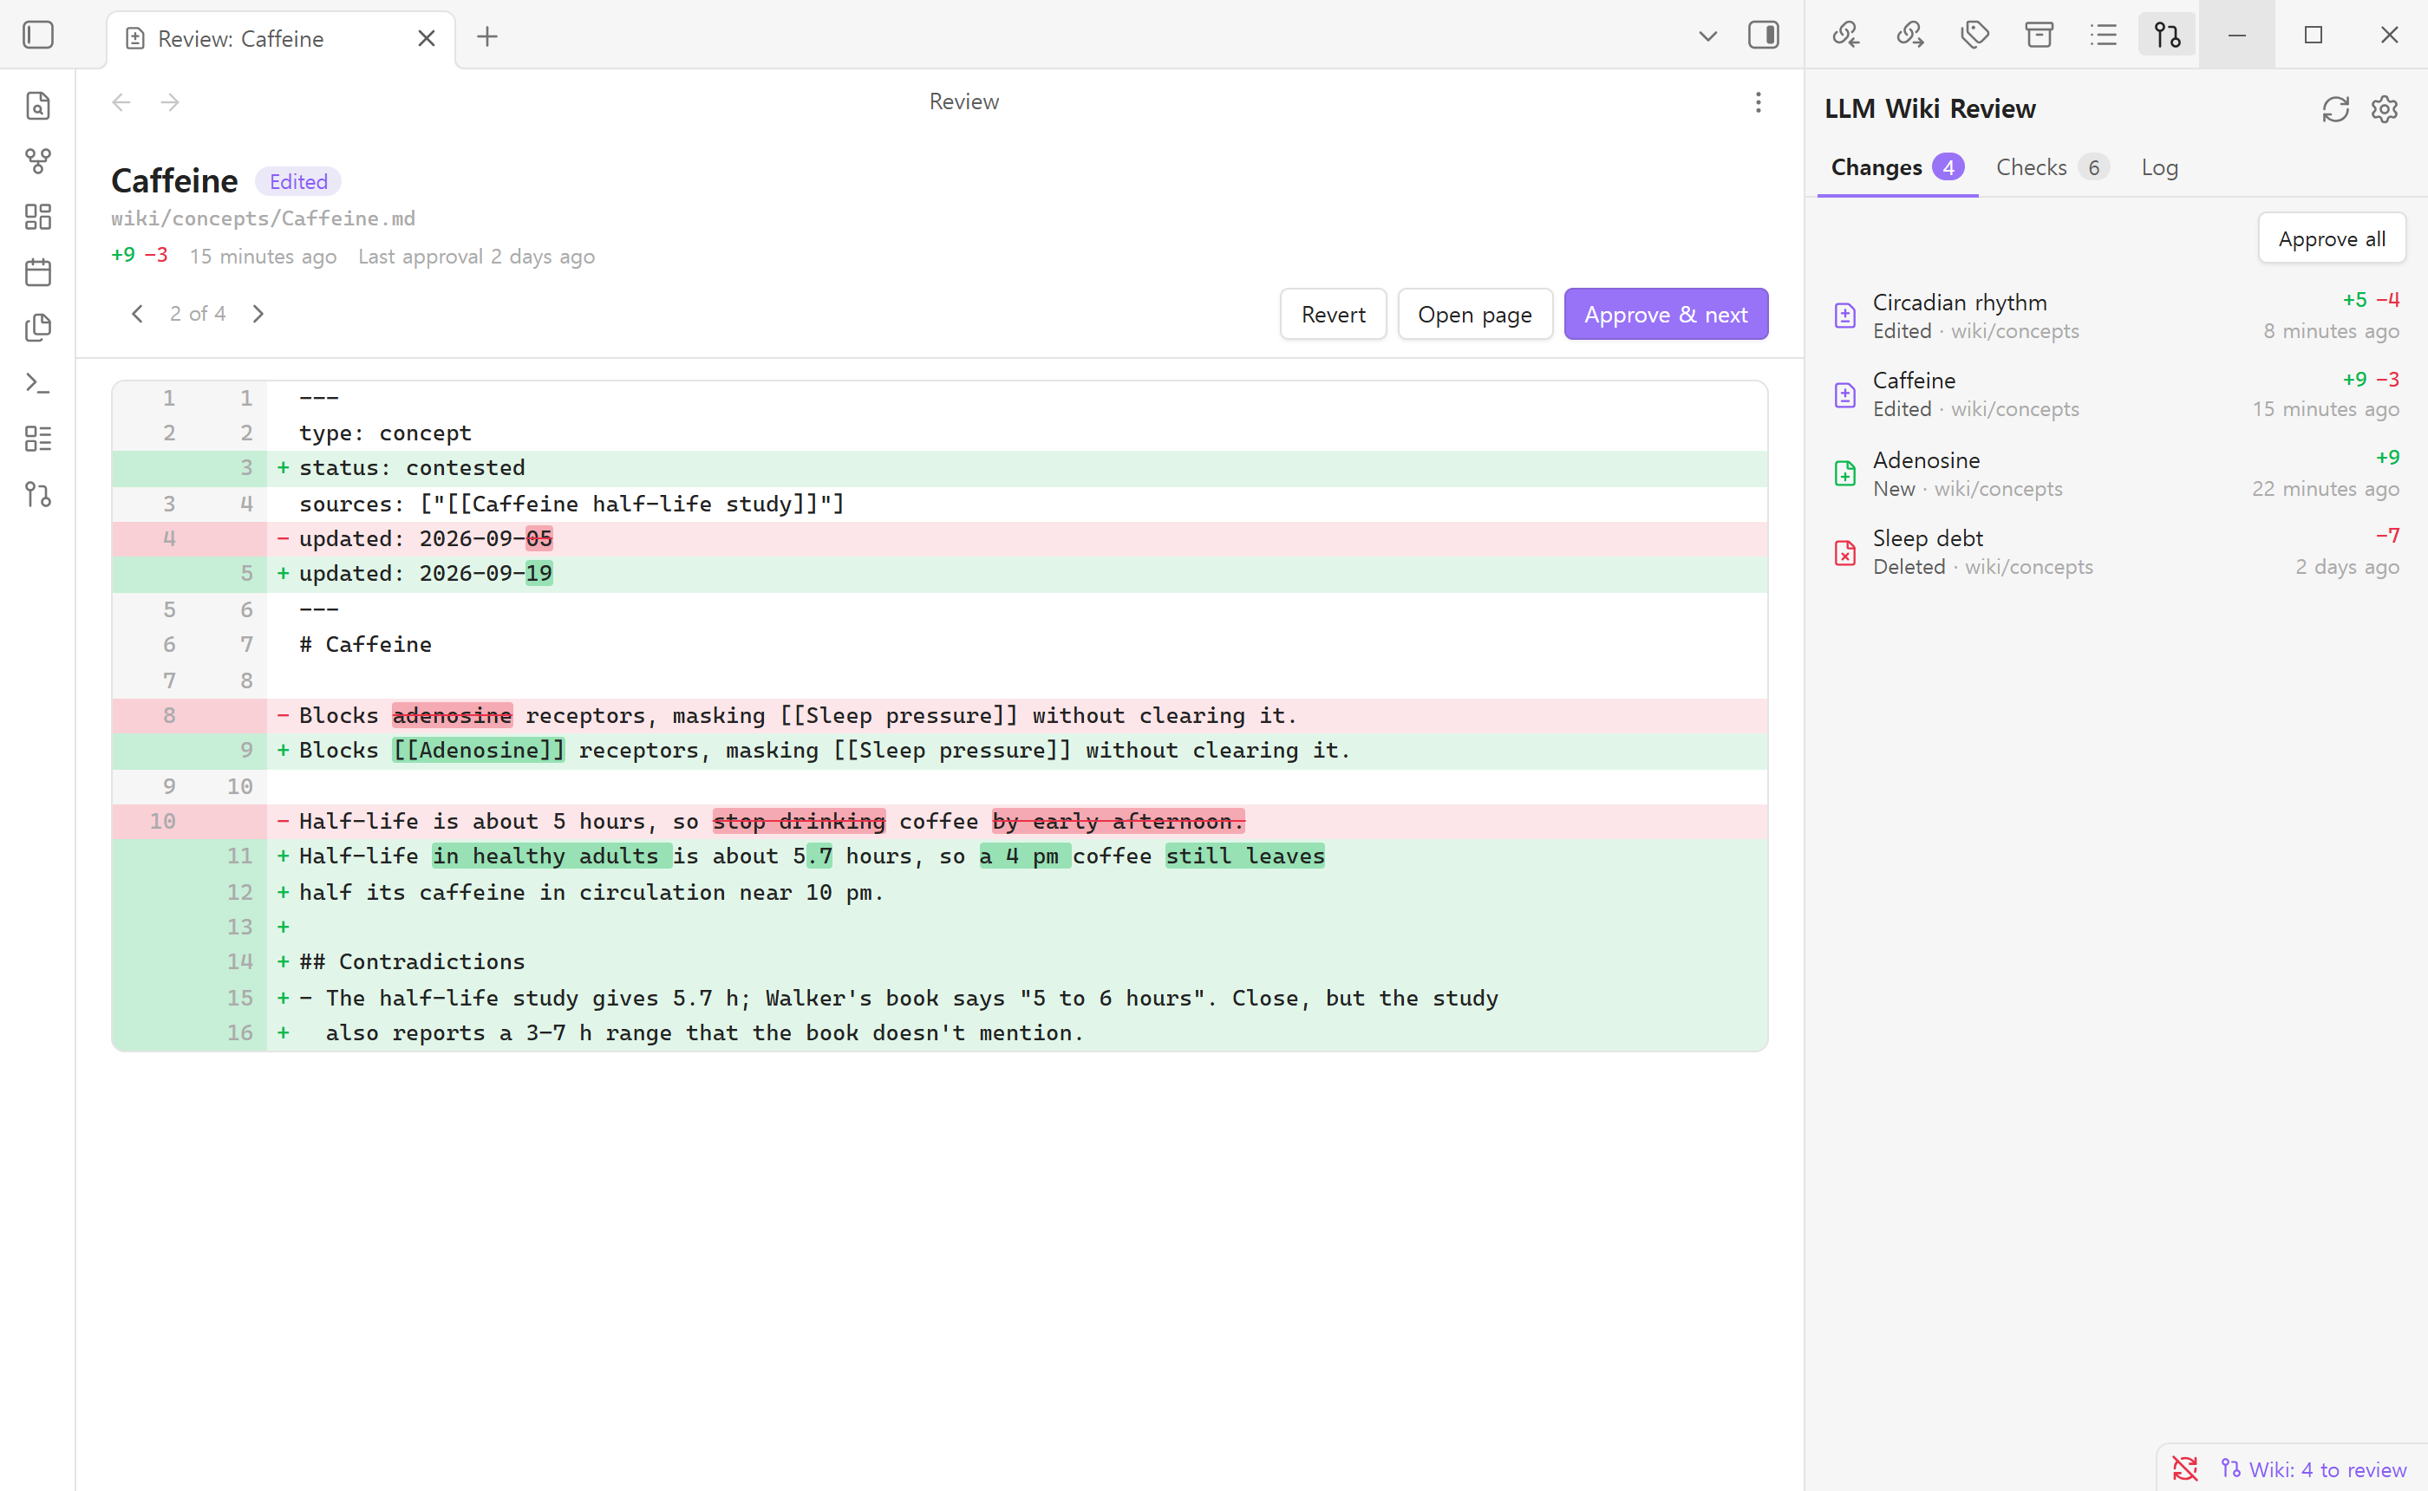This screenshot has height=1491, width=2428.
Task: Open command palette terminal icon
Action: [x=37, y=382]
